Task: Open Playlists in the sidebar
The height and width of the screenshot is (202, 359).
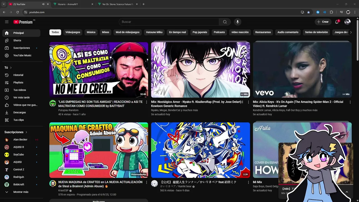Action: (21, 82)
